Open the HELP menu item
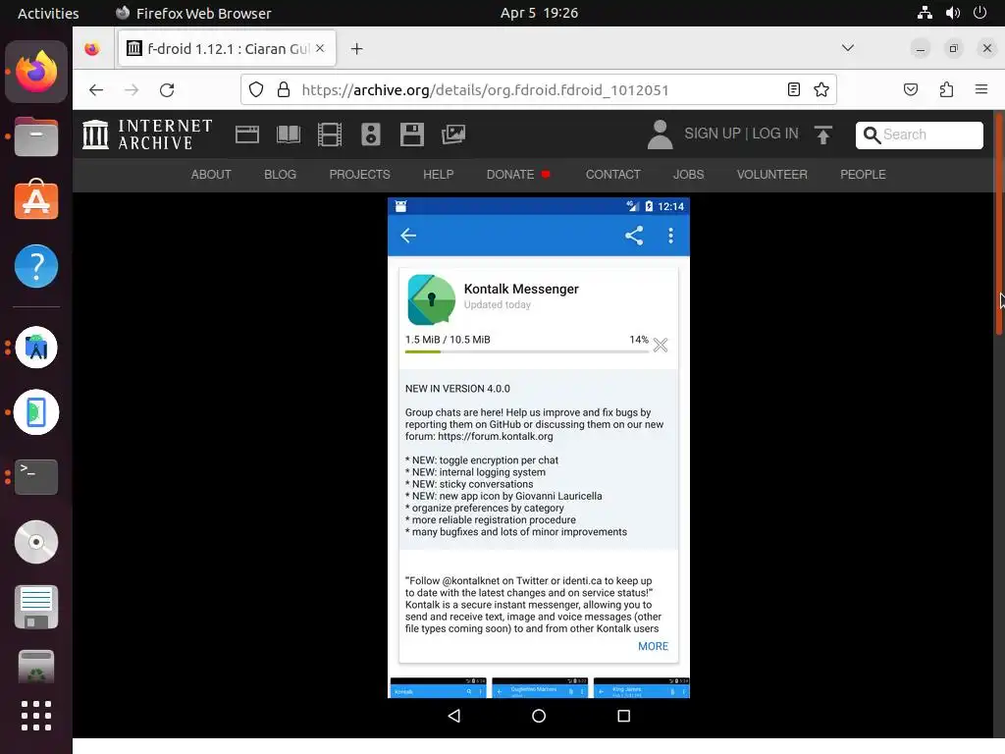The image size is (1005, 754). (x=439, y=175)
